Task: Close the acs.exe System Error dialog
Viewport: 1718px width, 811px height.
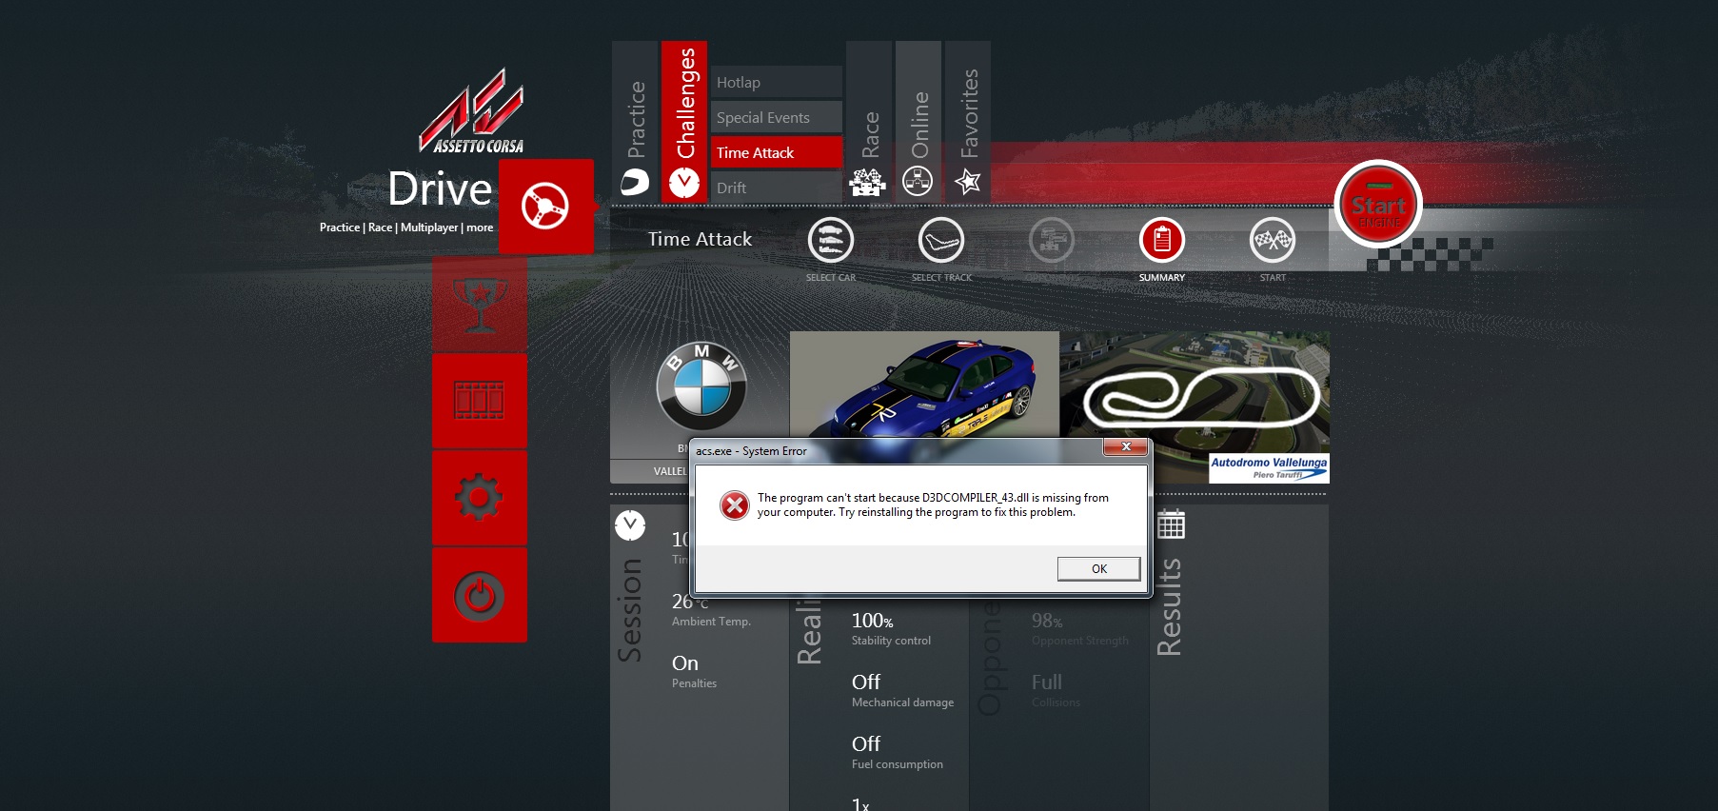Action: [1126, 447]
